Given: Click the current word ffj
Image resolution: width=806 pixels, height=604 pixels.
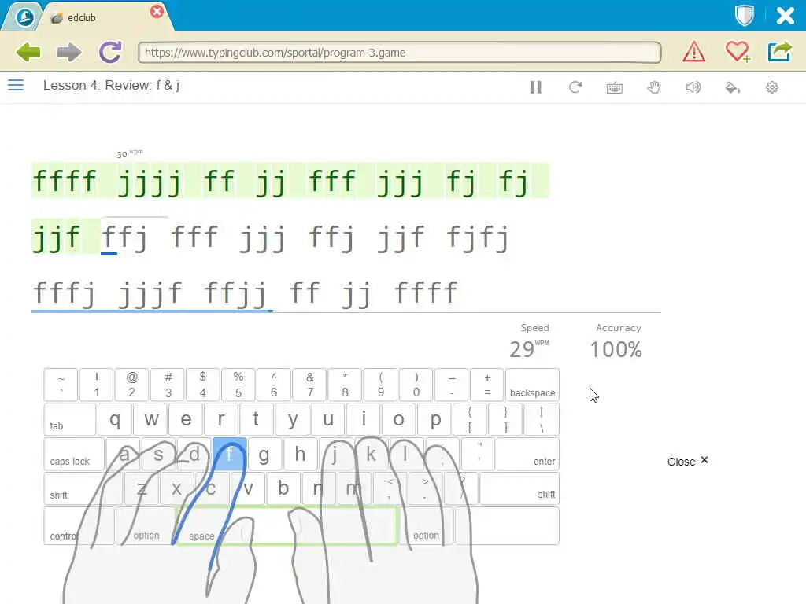Looking at the screenshot, I should tap(124, 238).
